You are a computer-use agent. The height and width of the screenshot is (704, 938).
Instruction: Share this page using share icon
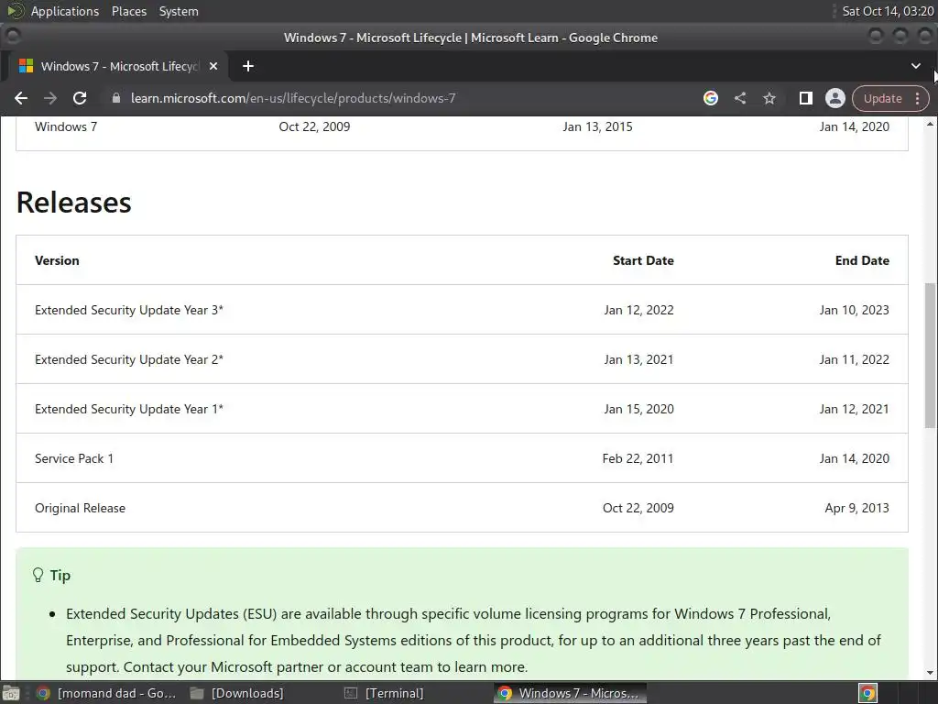(x=740, y=98)
